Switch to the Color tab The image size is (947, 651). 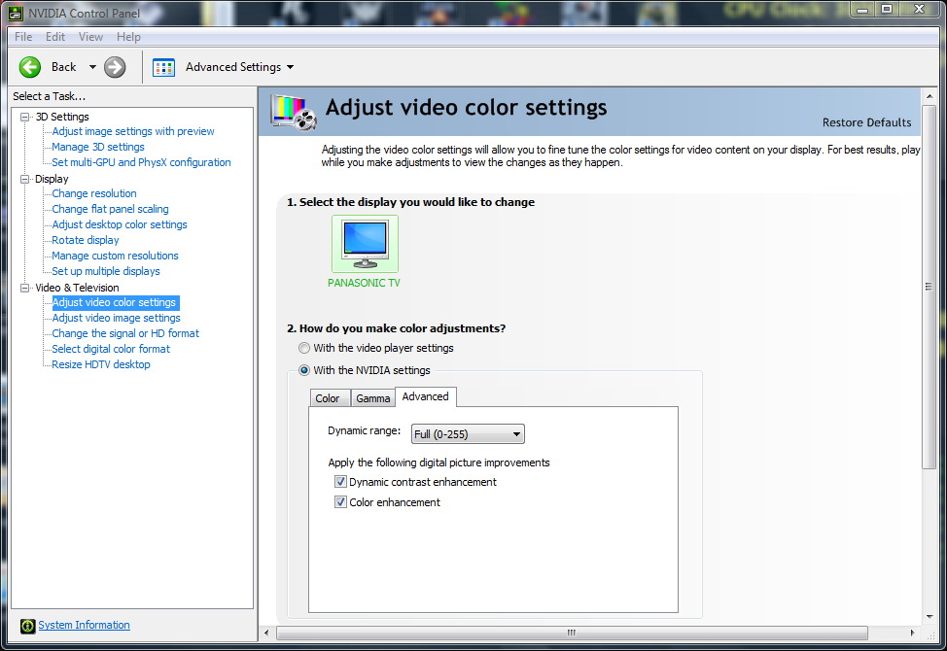coord(330,398)
